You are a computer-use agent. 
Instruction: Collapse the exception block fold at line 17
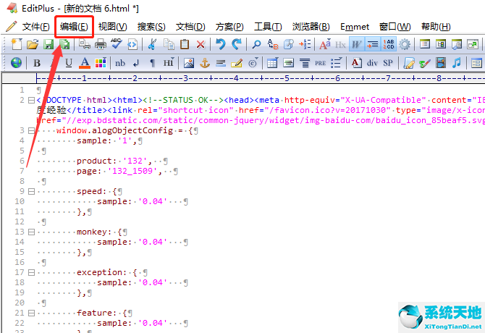tap(31, 272)
